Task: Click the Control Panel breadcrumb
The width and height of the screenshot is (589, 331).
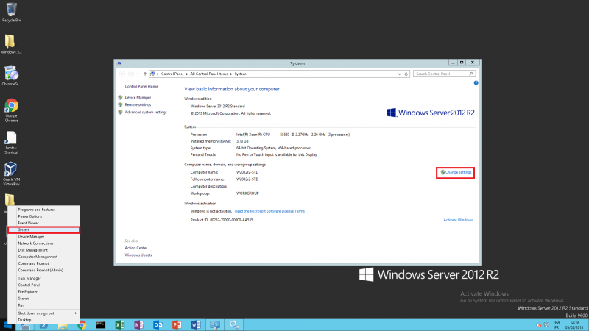Action: [x=172, y=74]
